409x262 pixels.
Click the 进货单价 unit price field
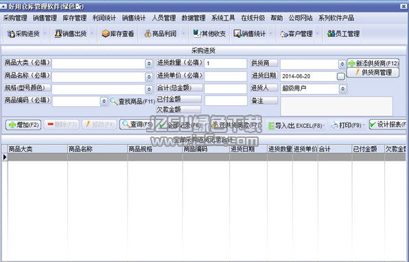pos(226,76)
